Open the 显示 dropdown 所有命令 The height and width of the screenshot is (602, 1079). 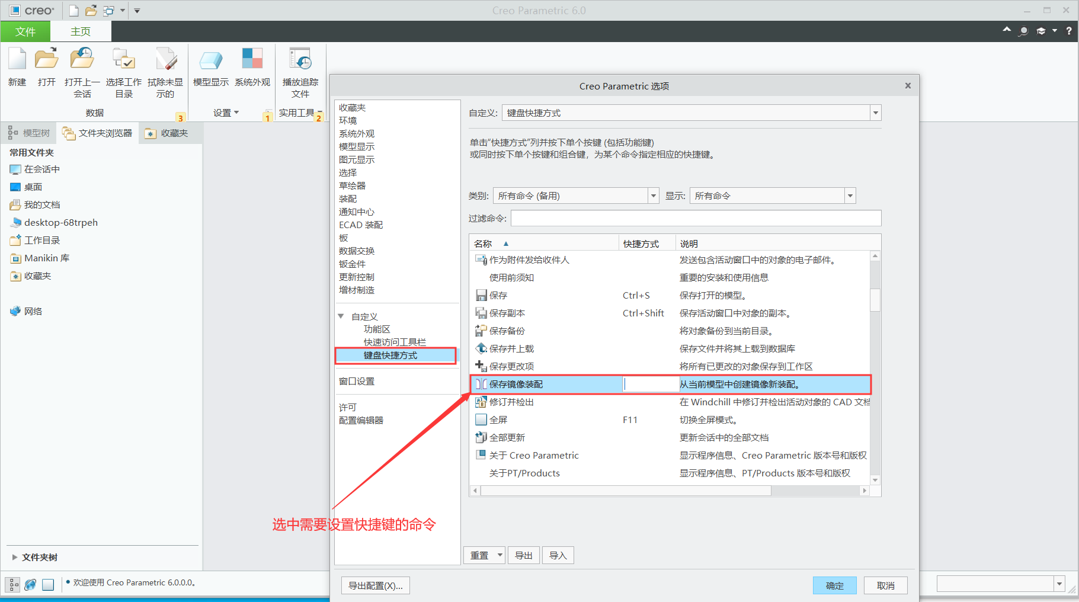click(850, 196)
